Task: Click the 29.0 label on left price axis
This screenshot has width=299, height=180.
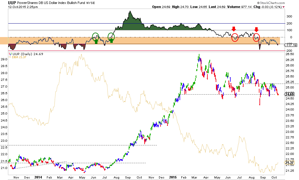Action: click(4, 59)
